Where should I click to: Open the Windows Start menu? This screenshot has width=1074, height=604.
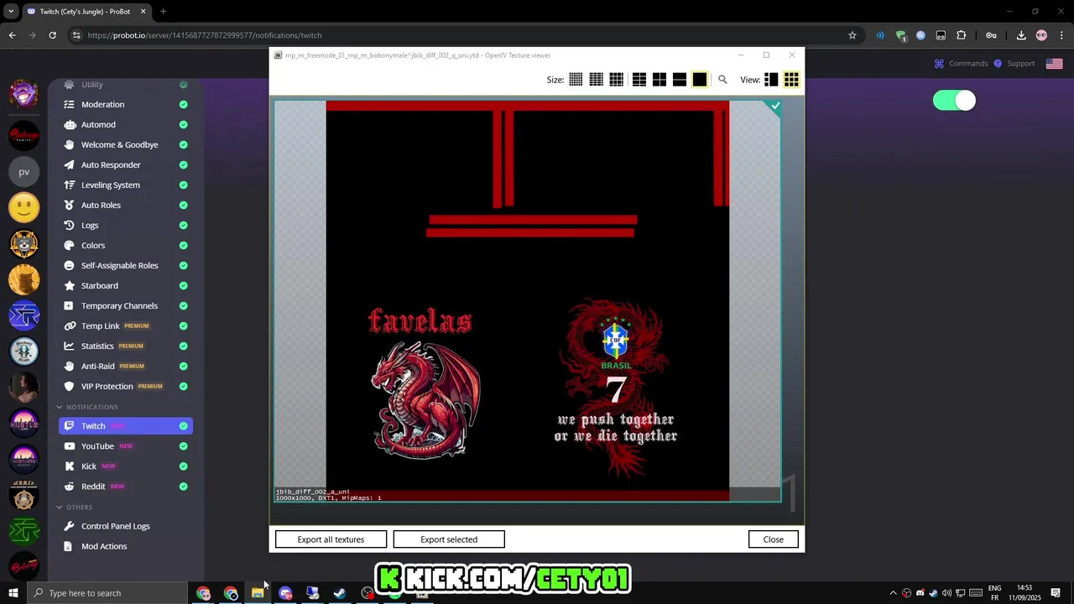pos(13,593)
